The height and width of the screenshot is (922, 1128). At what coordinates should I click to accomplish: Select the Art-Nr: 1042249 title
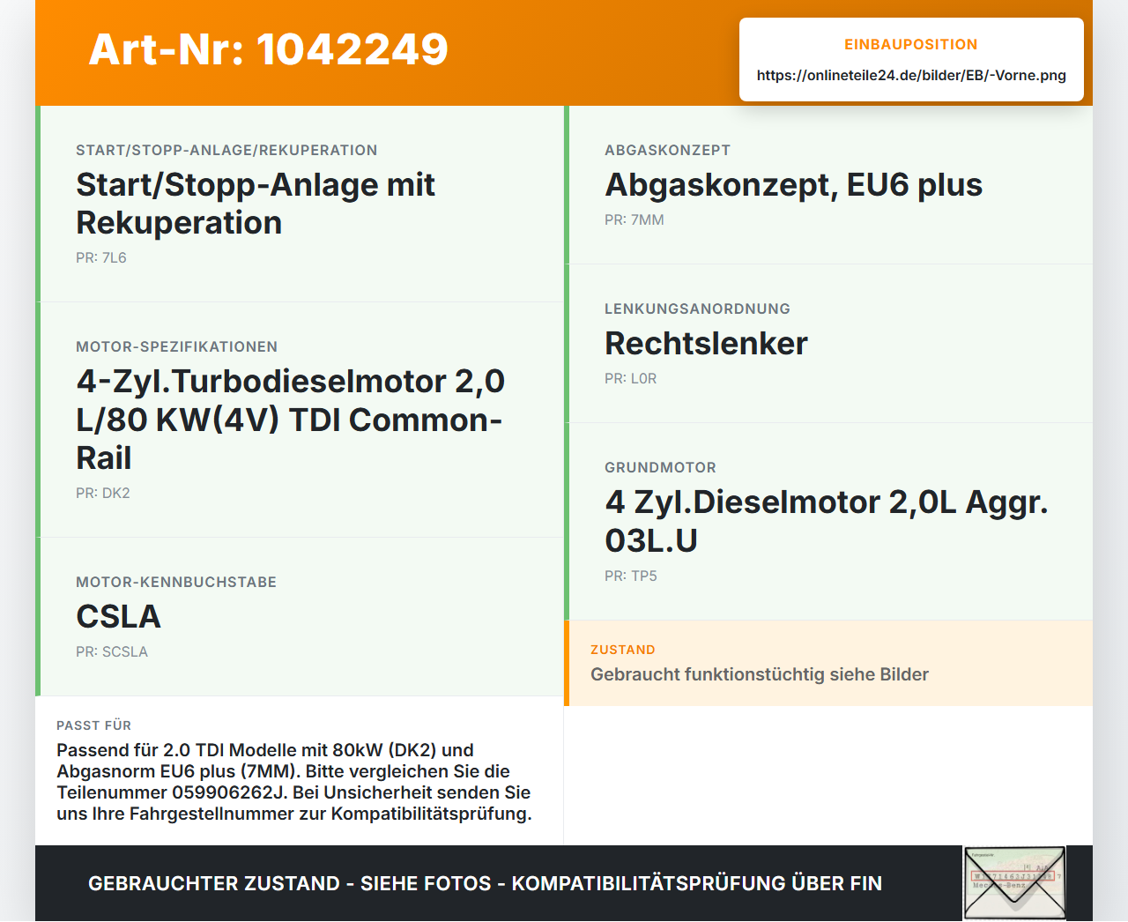click(269, 49)
